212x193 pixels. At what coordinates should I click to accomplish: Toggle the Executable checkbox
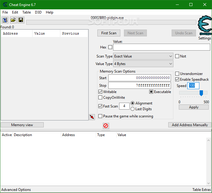pyautogui.click(x=151, y=92)
